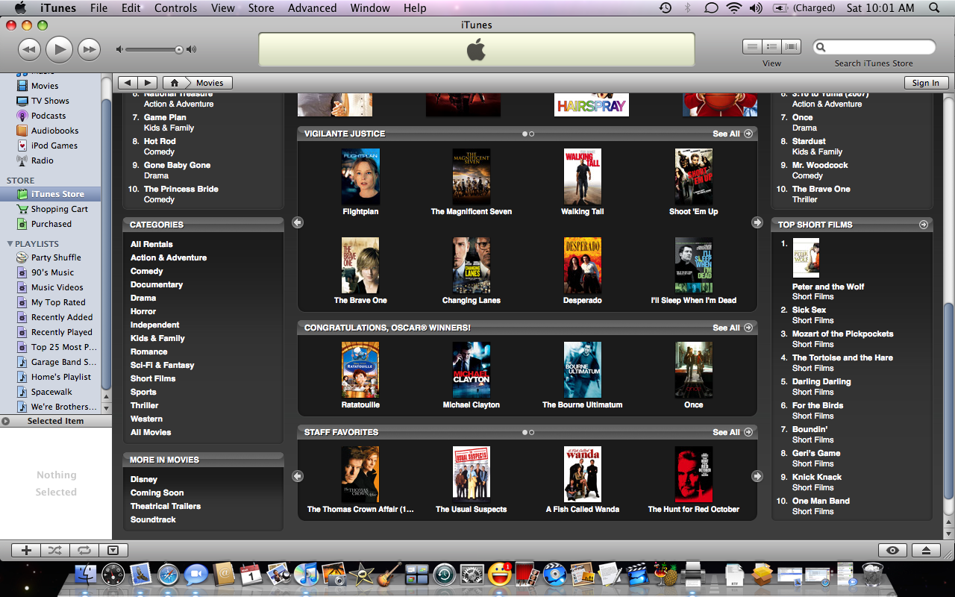Select the 90's Music smart playlist
The width and height of the screenshot is (955, 597).
click(51, 272)
